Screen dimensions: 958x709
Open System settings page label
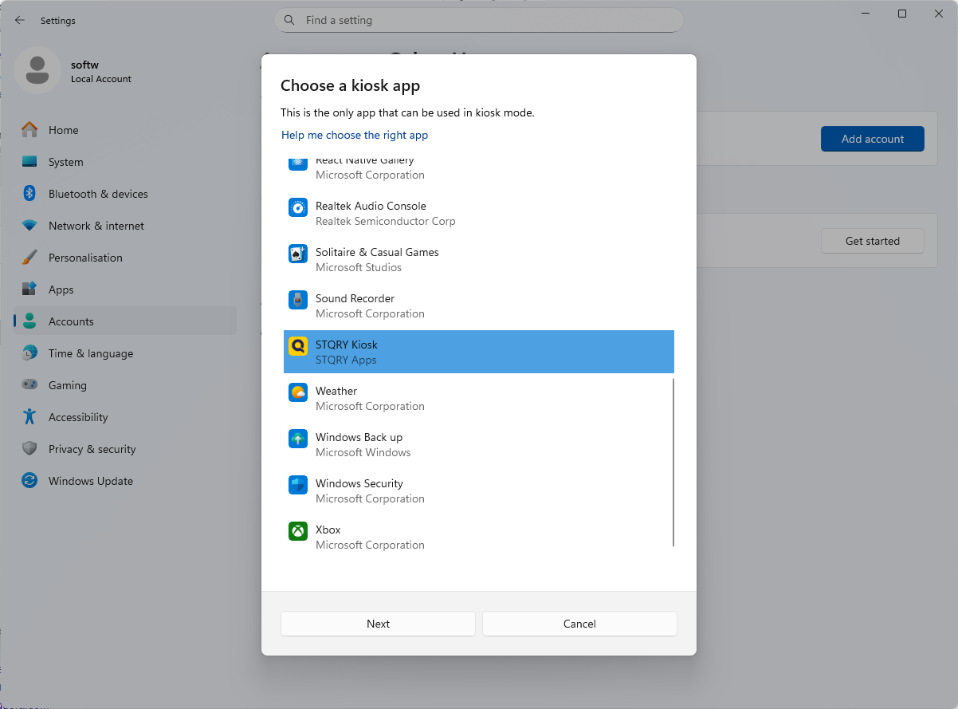click(66, 162)
